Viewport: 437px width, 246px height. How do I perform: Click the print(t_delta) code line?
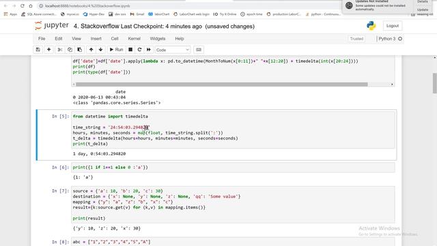(x=90, y=143)
